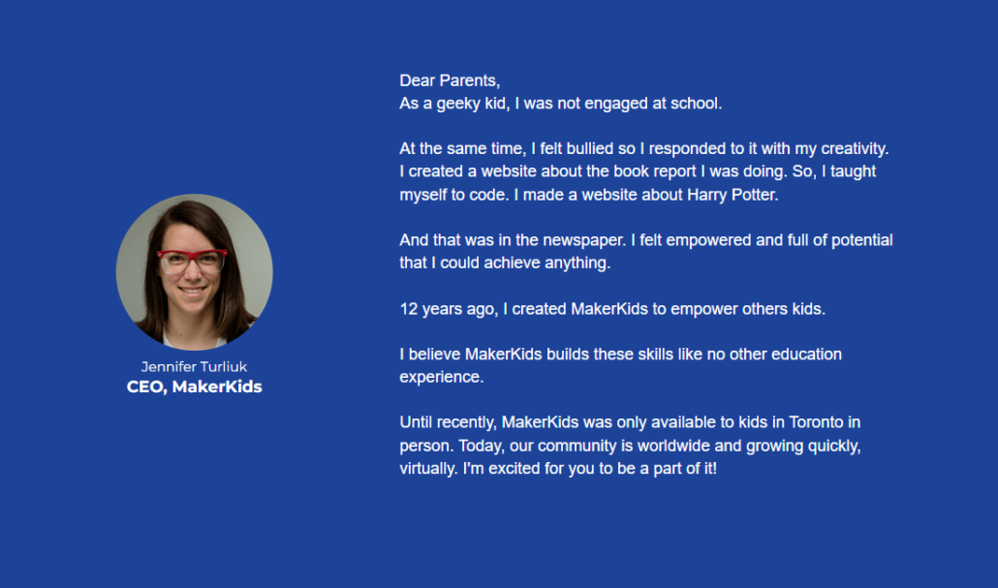The image size is (998, 588).
Task: Click the Dear Parents greeting line
Action: point(450,80)
